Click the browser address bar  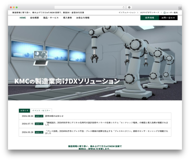pyautogui.click(x=90, y=7)
